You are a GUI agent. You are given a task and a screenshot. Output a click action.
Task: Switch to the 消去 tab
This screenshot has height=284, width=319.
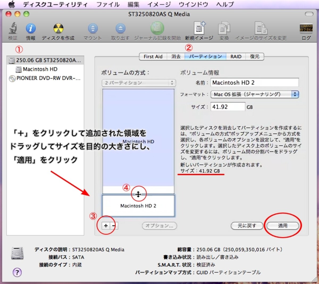tap(176, 57)
